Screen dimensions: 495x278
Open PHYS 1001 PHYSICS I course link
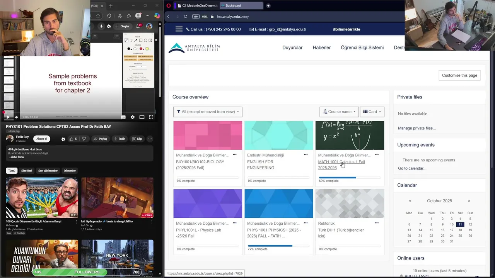click(274, 233)
